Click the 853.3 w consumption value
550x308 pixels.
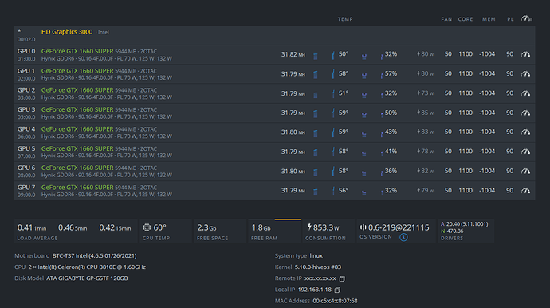[326, 227]
